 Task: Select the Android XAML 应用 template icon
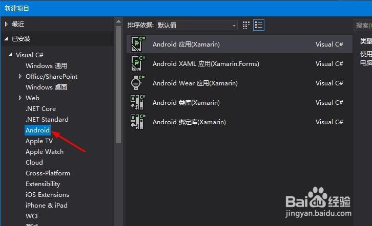[138, 63]
